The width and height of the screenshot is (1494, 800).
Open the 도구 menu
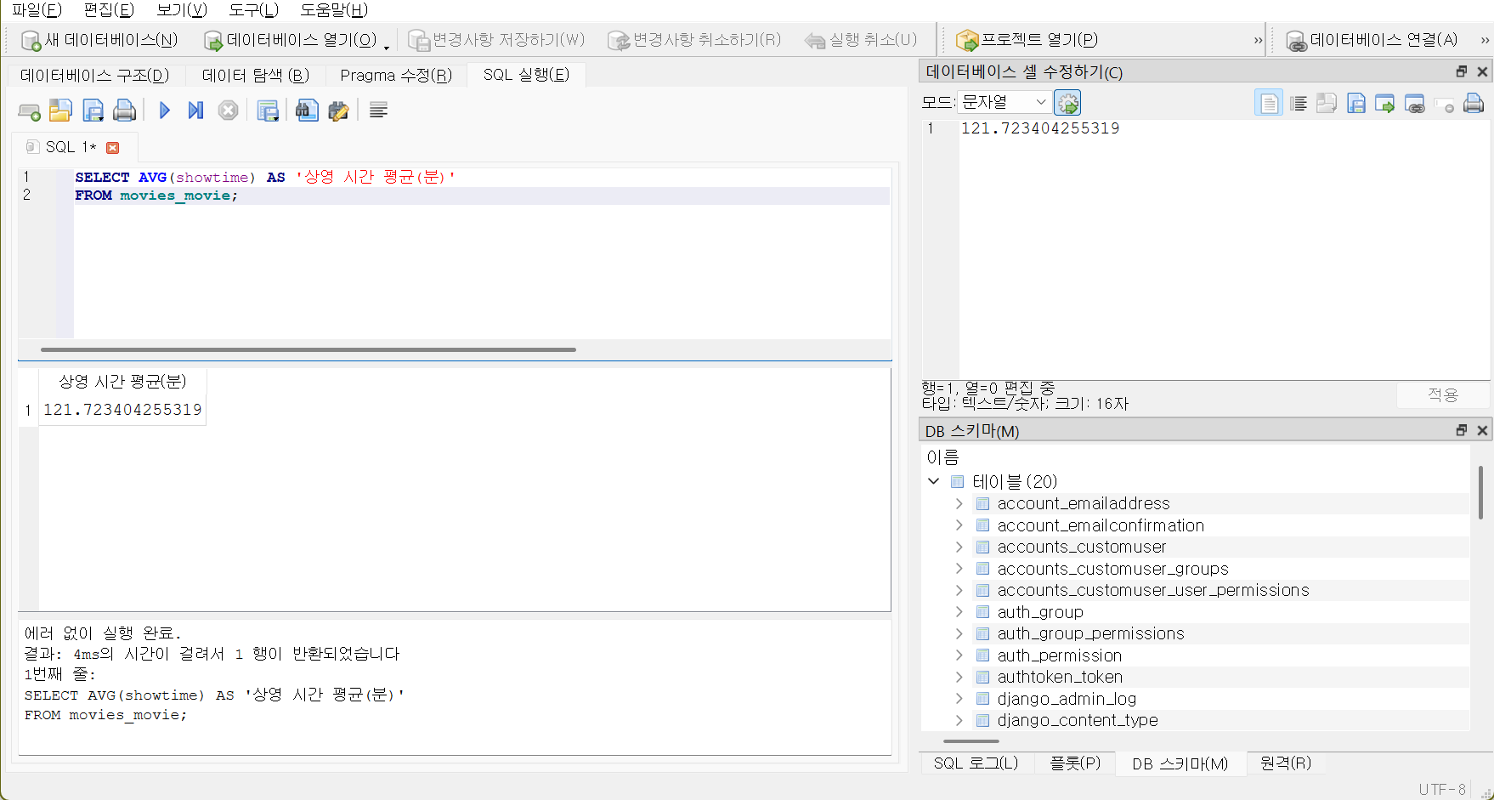pos(253,10)
